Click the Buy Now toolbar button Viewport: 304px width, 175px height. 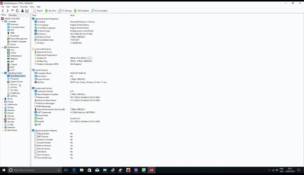[51, 11]
